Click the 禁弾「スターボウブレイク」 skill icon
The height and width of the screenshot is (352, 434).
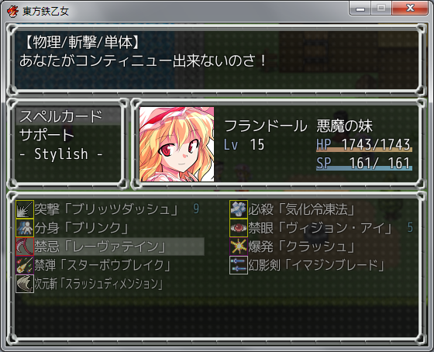point(25,265)
